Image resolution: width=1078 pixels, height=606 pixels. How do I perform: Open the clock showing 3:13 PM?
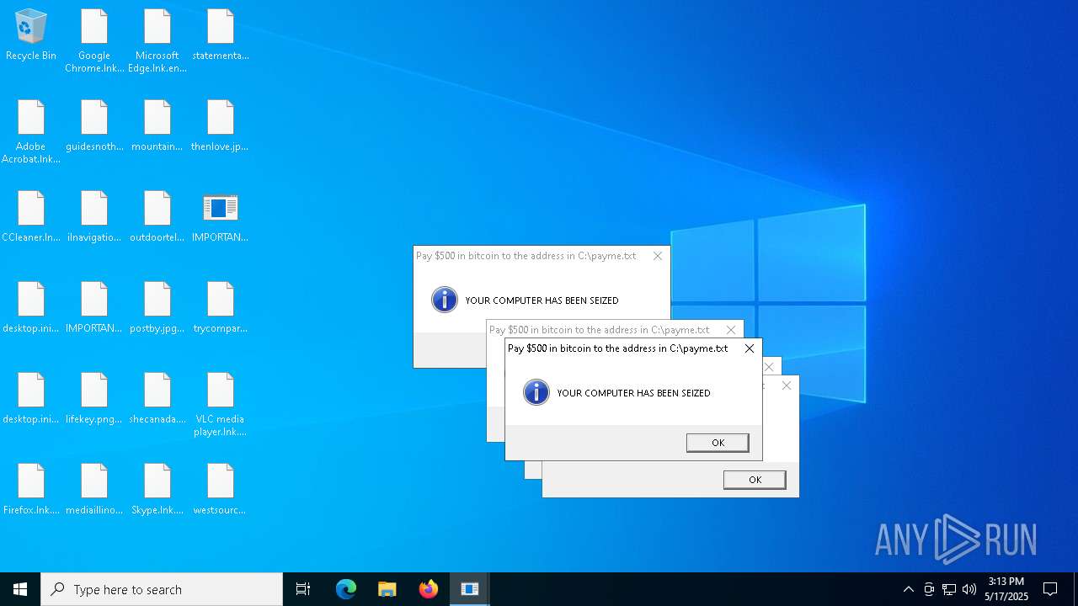click(1006, 589)
